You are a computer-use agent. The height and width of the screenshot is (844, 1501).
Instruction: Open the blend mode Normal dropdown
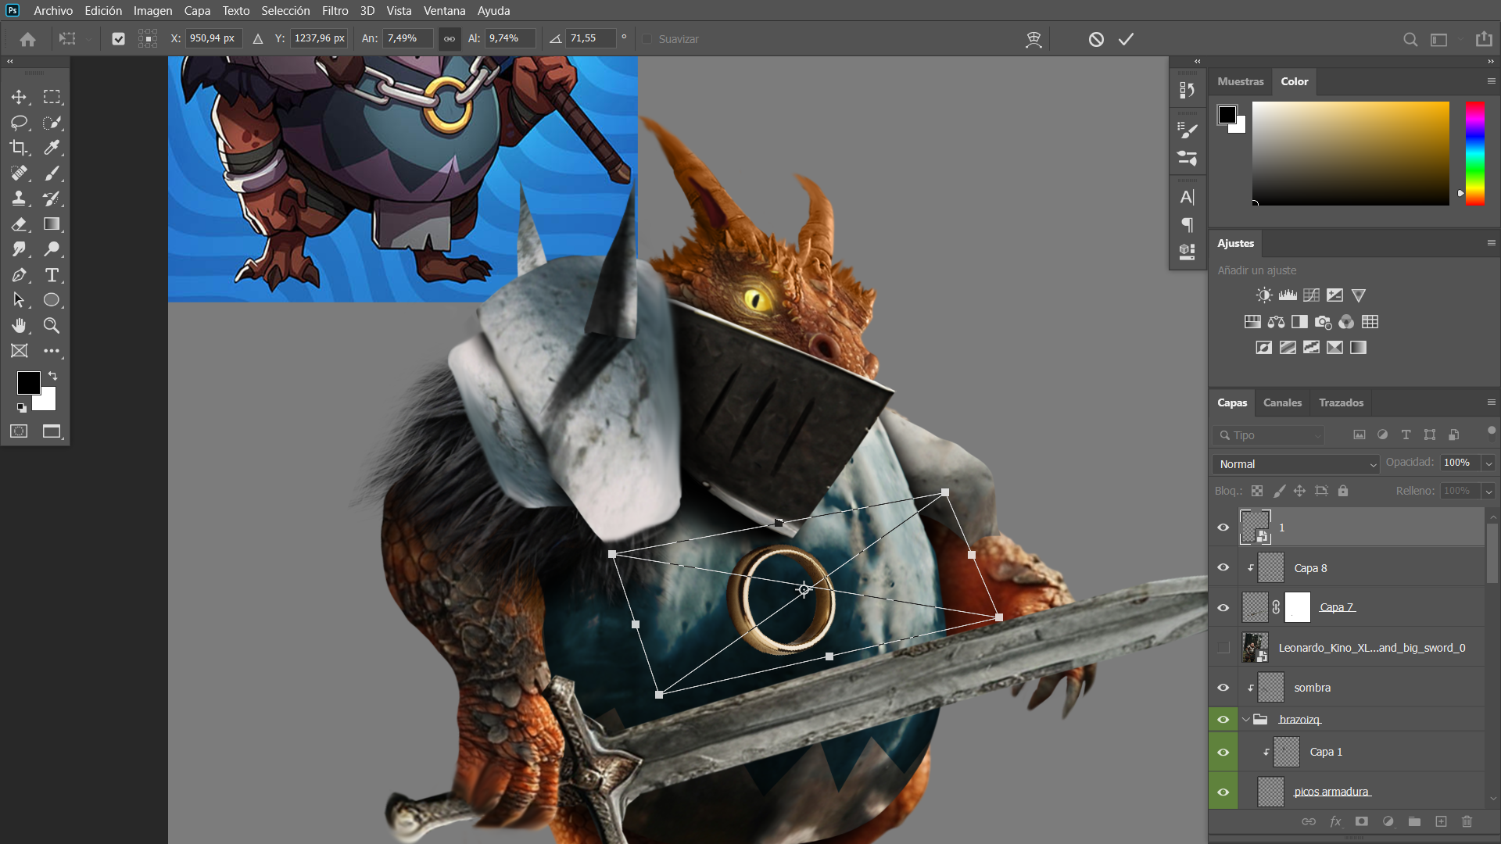(1296, 464)
